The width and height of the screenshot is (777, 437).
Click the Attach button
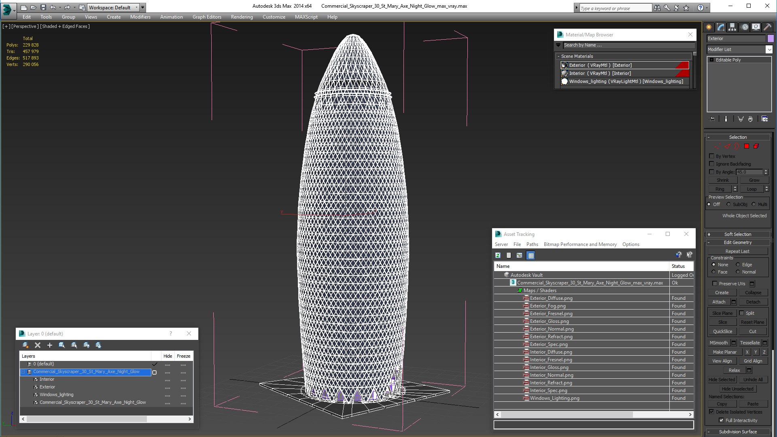(719, 302)
